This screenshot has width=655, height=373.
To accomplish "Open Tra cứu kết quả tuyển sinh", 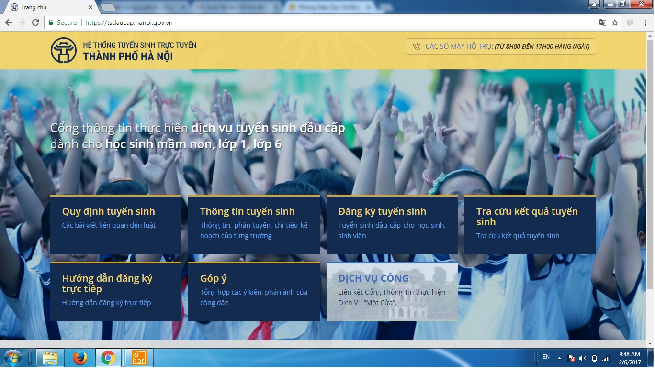I will click(x=530, y=224).
